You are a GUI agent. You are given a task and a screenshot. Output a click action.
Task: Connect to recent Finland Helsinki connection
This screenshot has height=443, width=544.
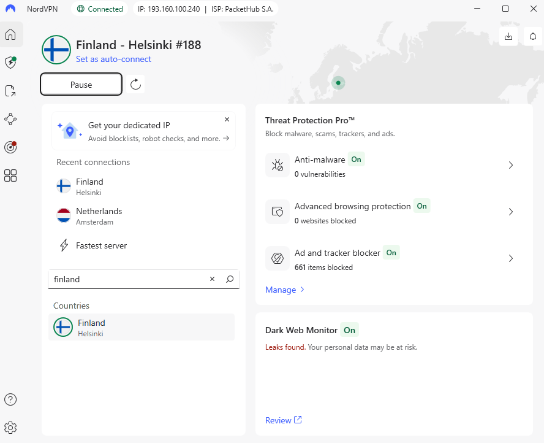(143, 187)
